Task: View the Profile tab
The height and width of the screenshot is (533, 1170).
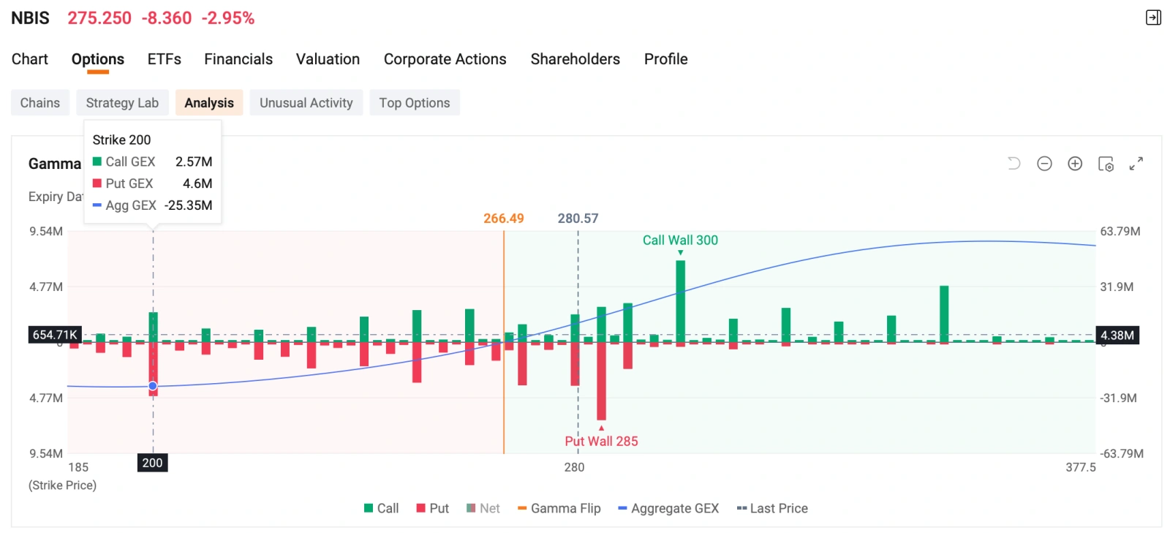Action: point(666,59)
